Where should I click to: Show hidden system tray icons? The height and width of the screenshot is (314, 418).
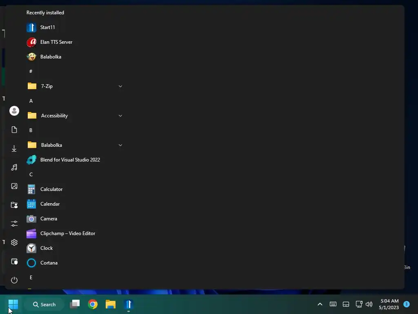point(320,304)
